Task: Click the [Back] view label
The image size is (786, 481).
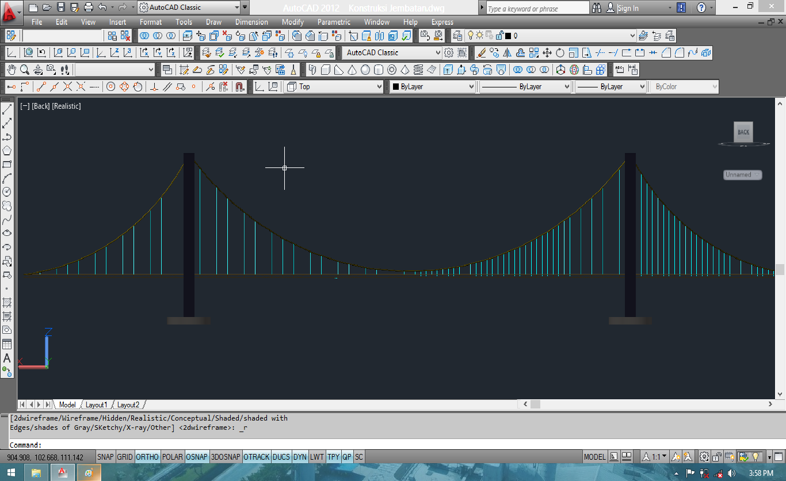Action: 41,106
